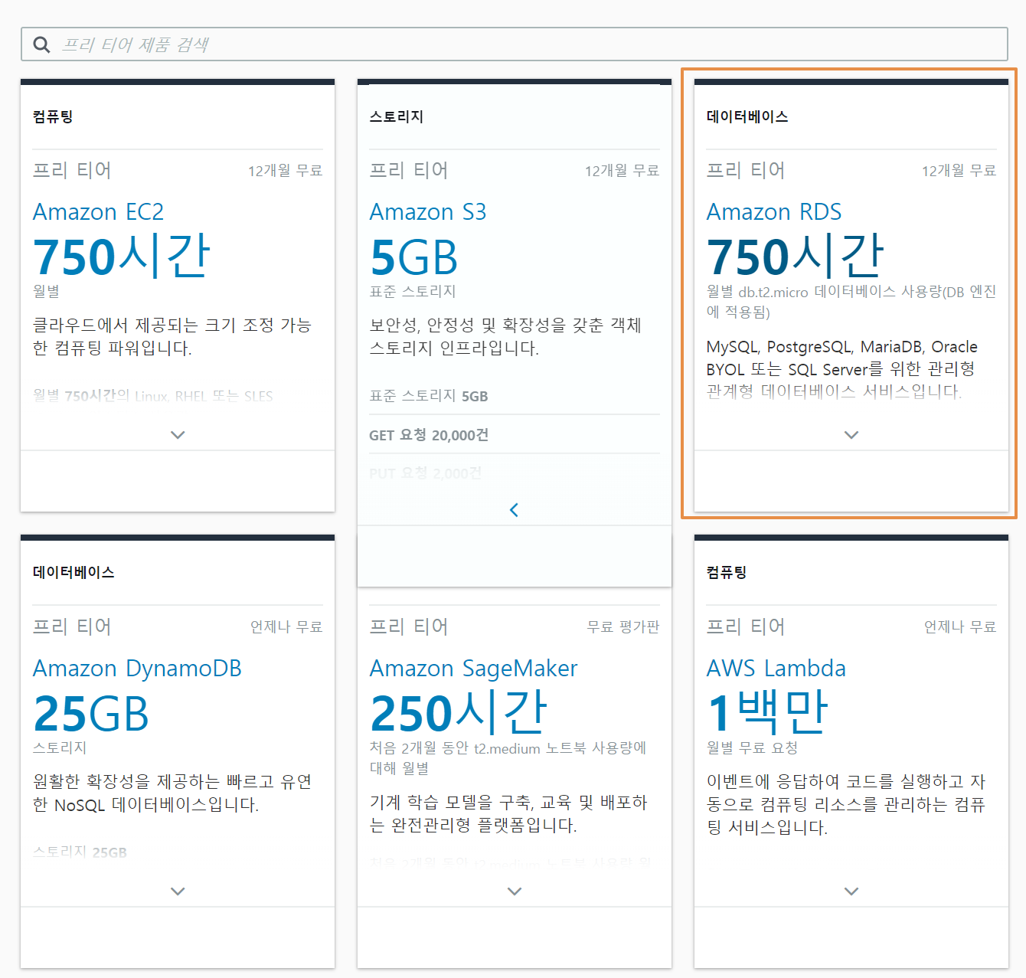
Task: Expand the Amazon DynamoDB card chevron
Action: coord(178,891)
